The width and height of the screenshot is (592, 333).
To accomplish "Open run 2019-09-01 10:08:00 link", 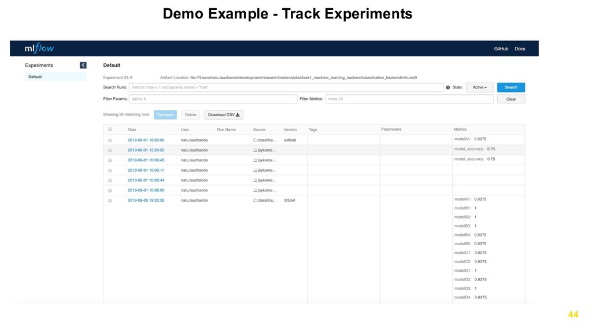I will [146, 191].
